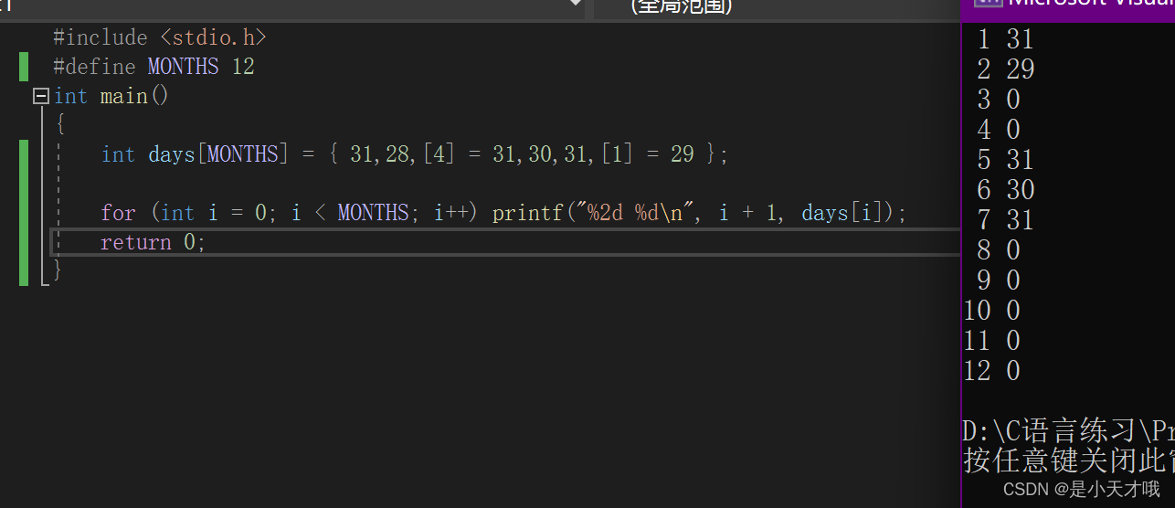Click the #include <stdio.h> line
This screenshot has height=508, width=1175.
pos(160,37)
